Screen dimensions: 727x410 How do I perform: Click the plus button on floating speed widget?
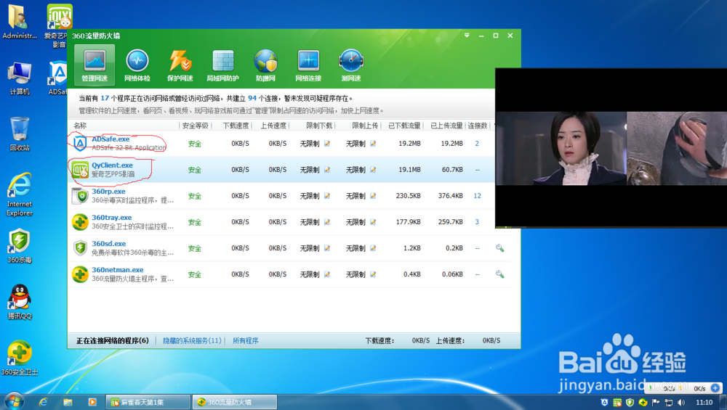[715, 388]
